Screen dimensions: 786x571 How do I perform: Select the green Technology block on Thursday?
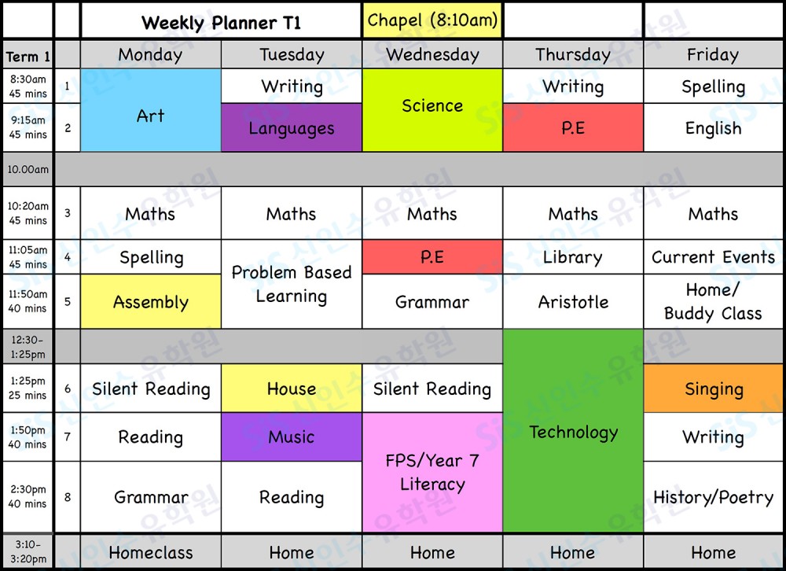coord(573,430)
